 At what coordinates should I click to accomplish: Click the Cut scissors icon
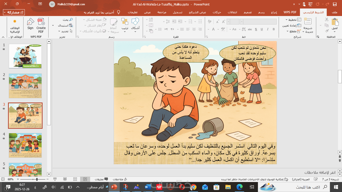[326, 19]
